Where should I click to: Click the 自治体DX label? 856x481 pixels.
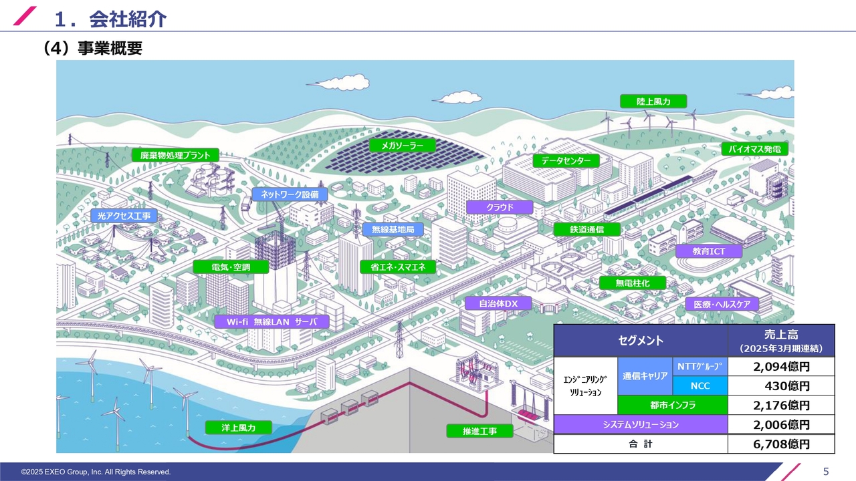[499, 304]
